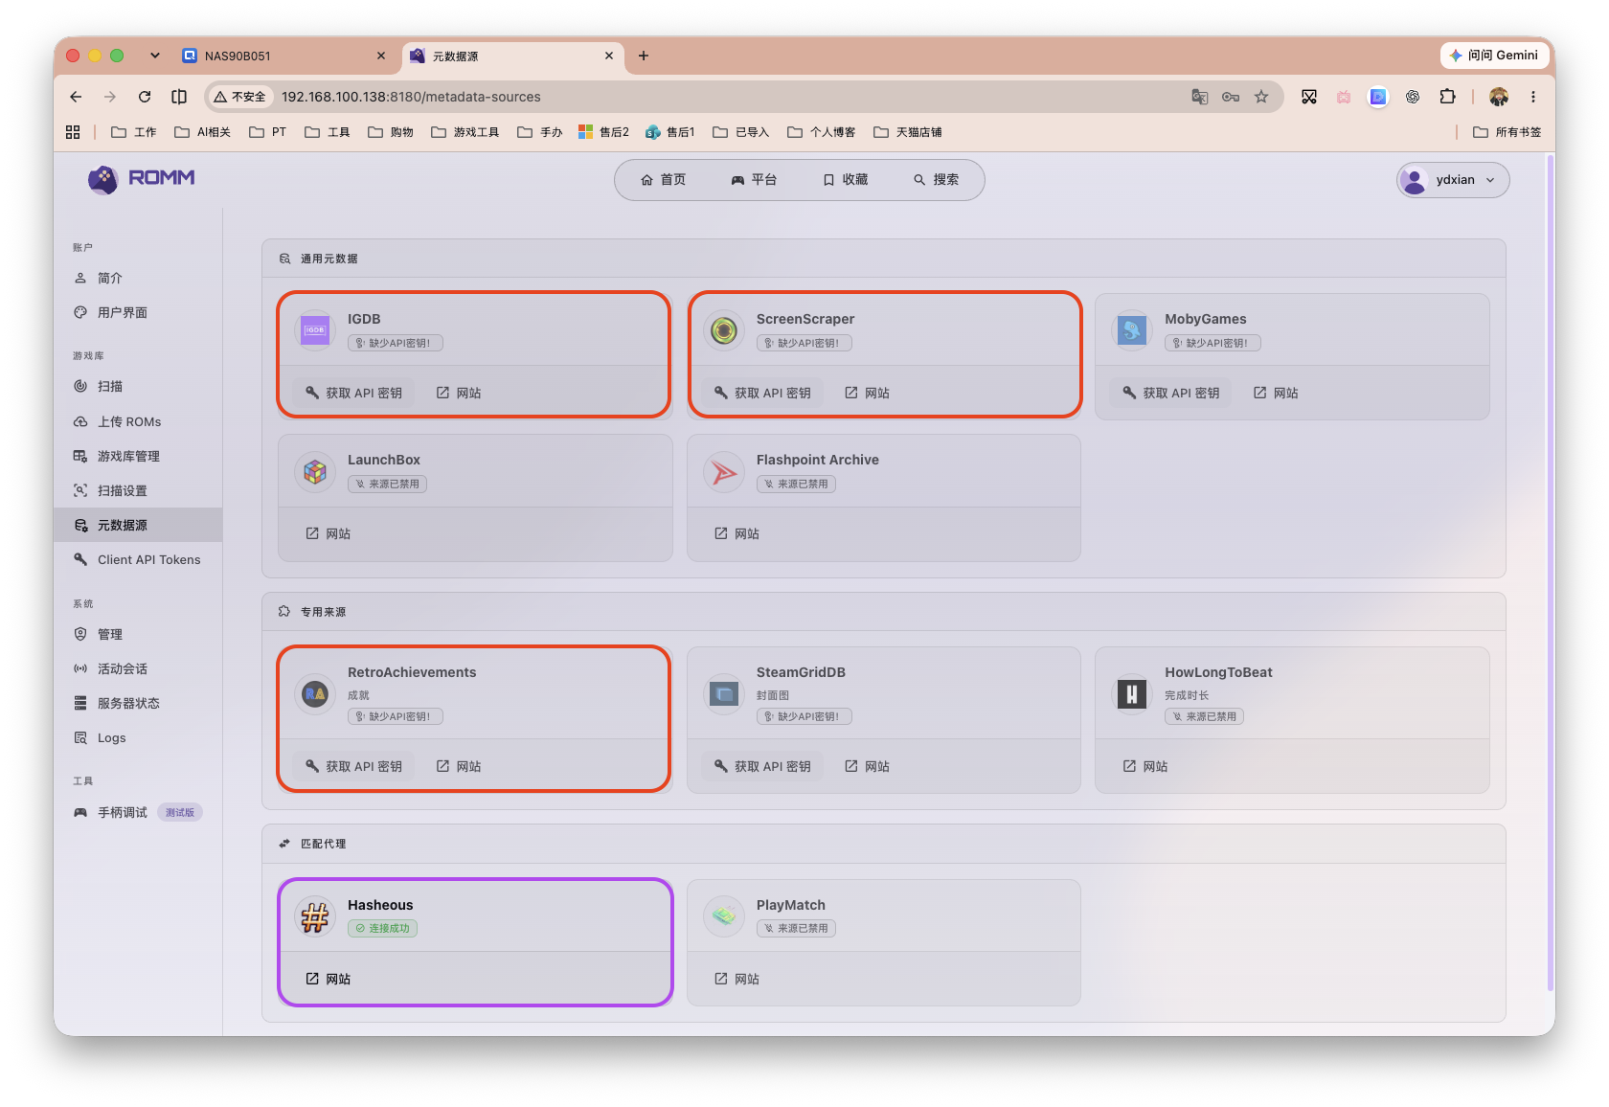Open 服务器状态 in the sidebar
The width and height of the screenshot is (1609, 1107).
pyautogui.click(x=138, y=704)
